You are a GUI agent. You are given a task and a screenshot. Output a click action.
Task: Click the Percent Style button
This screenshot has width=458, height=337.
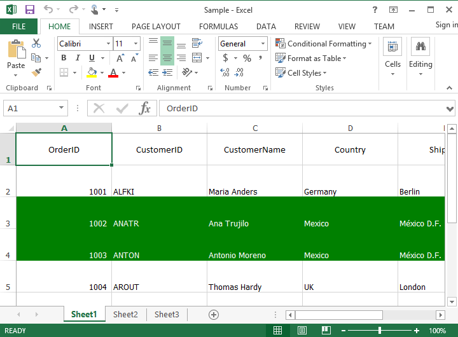(x=247, y=58)
